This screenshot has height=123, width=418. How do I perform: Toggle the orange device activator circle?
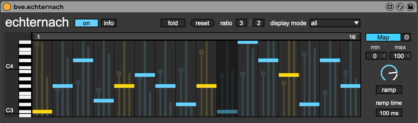pos(6,6)
